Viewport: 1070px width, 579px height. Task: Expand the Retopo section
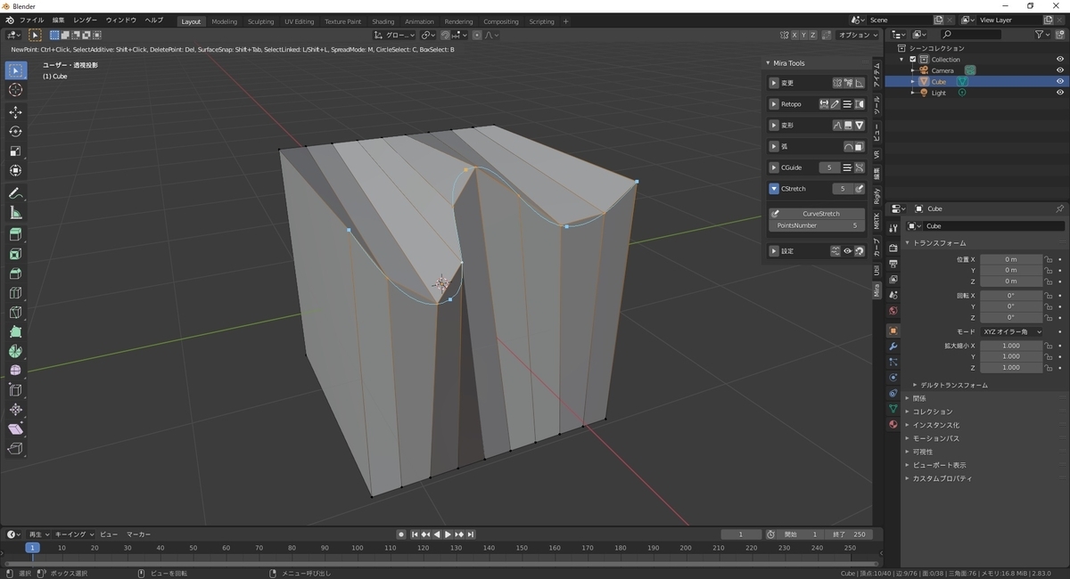tap(774, 104)
